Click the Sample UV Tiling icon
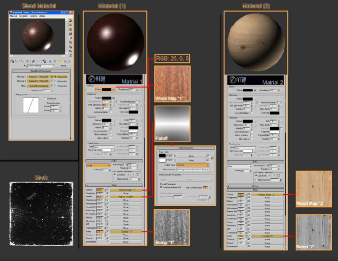 70,34
